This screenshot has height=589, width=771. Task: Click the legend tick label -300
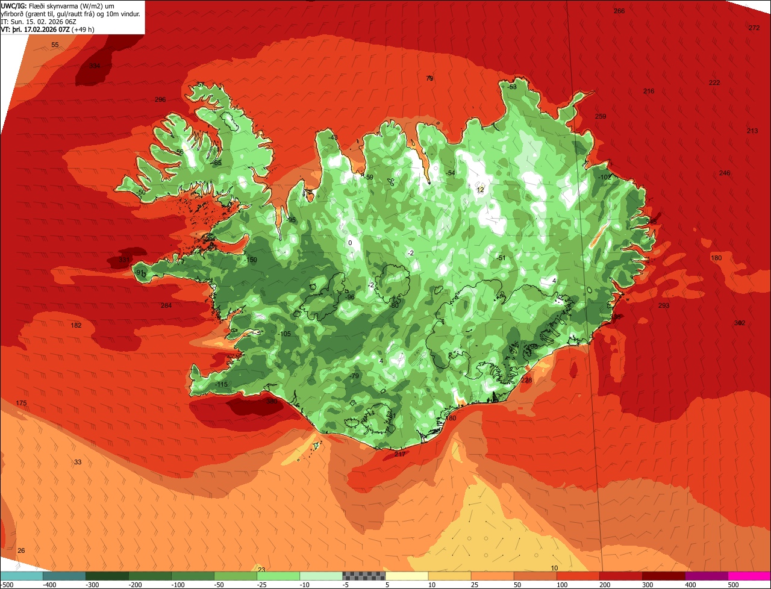pyautogui.click(x=92, y=585)
